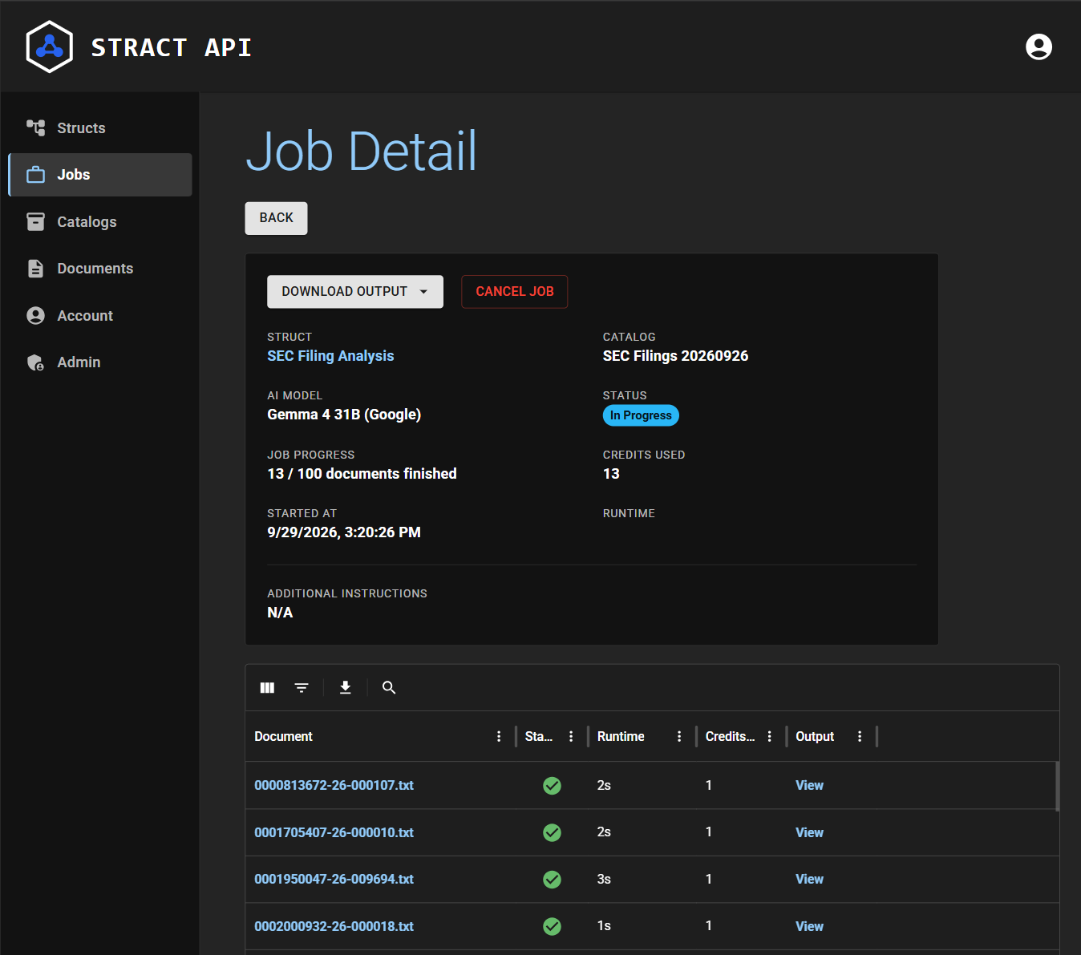Click the table search magnifier icon
This screenshot has width=1081, height=955.
tap(389, 687)
